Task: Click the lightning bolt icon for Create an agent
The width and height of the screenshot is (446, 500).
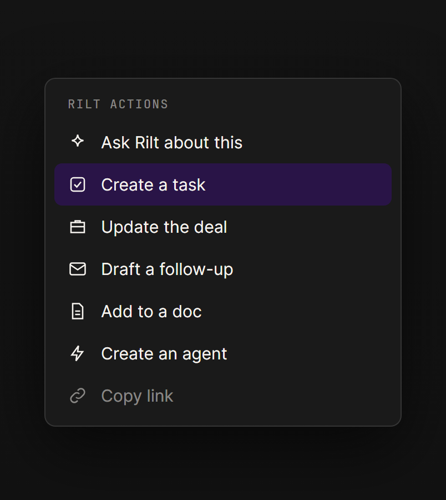Action: (x=78, y=353)
